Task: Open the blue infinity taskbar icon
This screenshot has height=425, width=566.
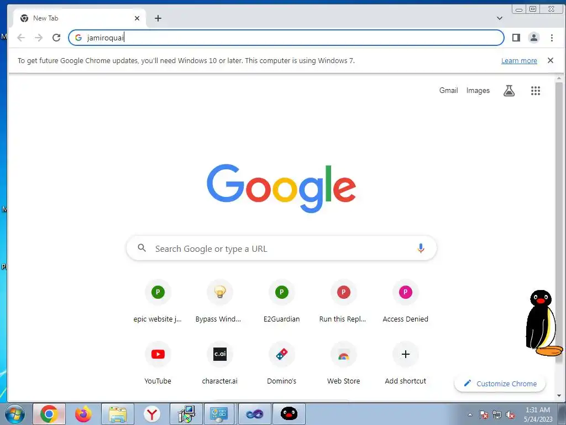Action: click(255, 414)
